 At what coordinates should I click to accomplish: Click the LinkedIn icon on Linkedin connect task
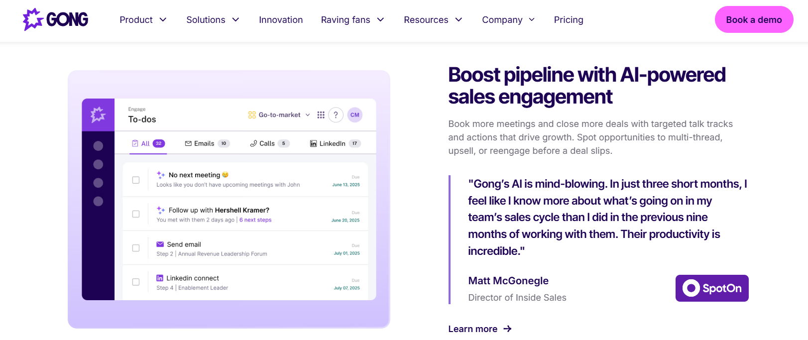click(x=160, y=278)
